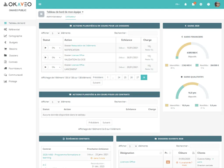This screenshot has height=168, width=224.
Task: Focus Rechercher field in Dossiers ouverts 2020
Action: click(x=205, y=146)
